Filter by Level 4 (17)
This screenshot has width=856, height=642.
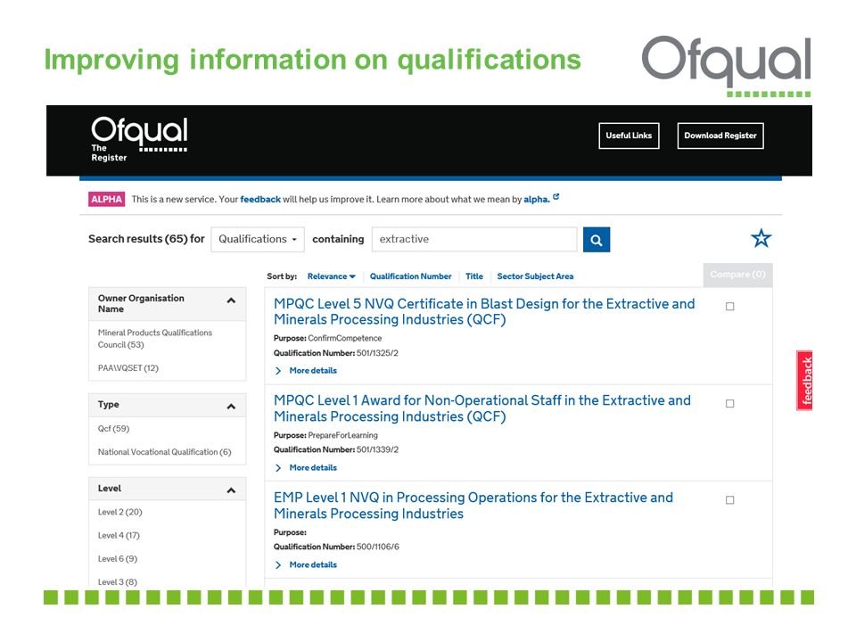[119, 536]
